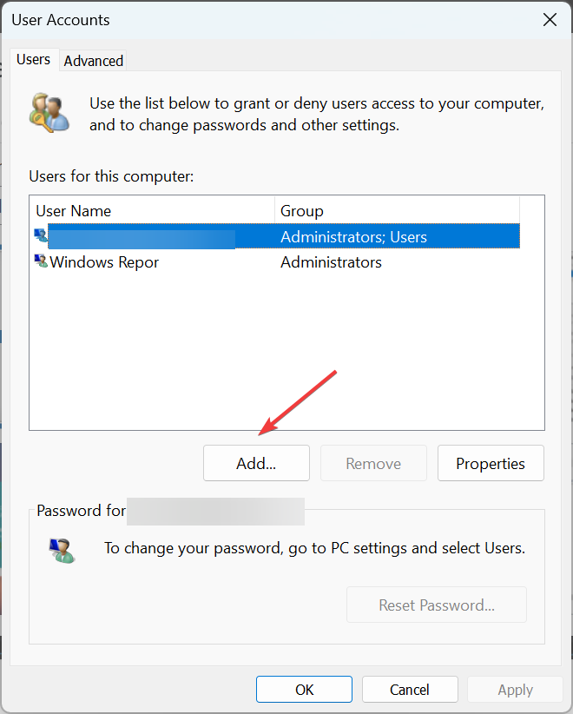
Task: Click the user icon of the highlighted account row
Action: point(41,235)
